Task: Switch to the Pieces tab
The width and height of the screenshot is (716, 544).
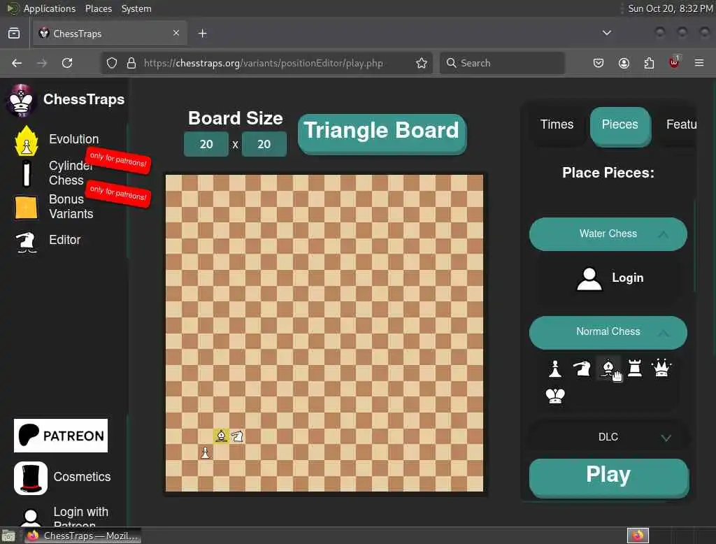Action: (620, 124)
